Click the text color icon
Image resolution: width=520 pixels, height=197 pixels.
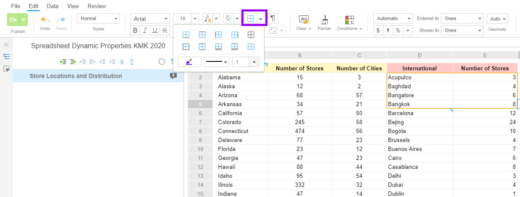coord(208,18)
